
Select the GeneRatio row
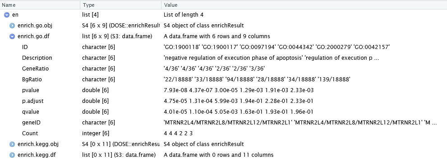click(224, 69)
